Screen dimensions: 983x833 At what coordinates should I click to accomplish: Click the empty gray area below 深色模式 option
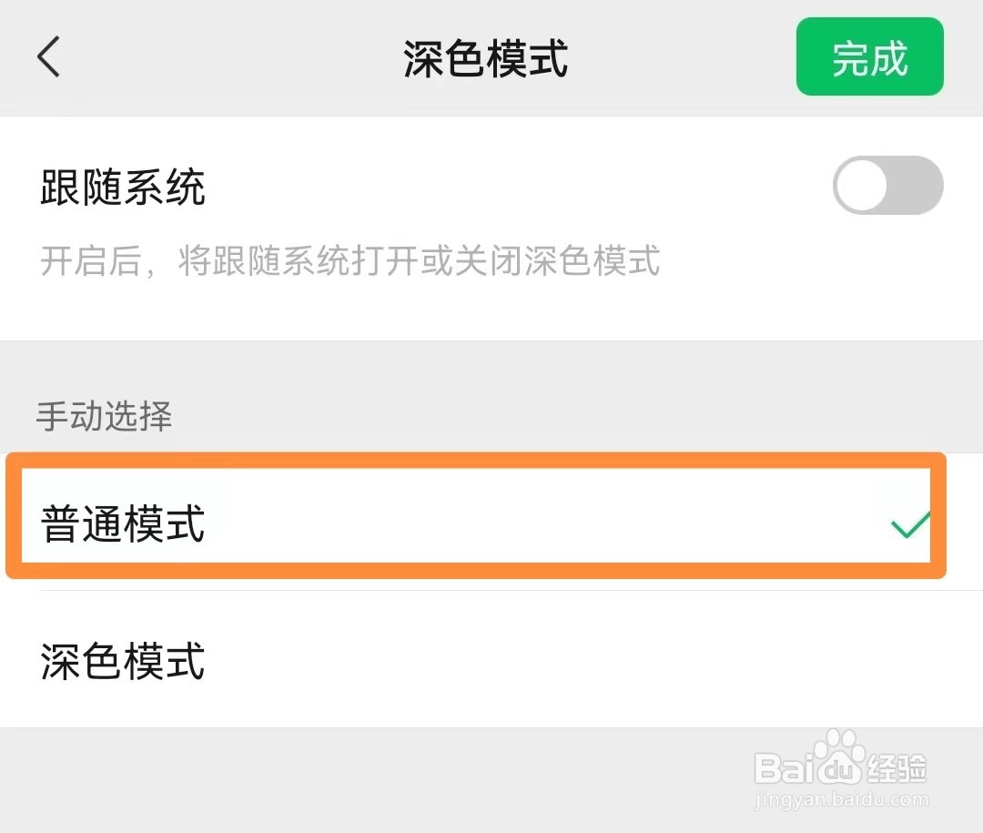[x=364, y=778]
